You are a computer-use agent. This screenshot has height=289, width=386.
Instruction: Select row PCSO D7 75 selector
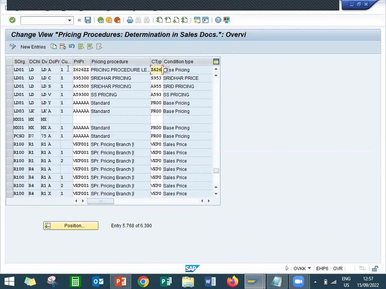10,136
